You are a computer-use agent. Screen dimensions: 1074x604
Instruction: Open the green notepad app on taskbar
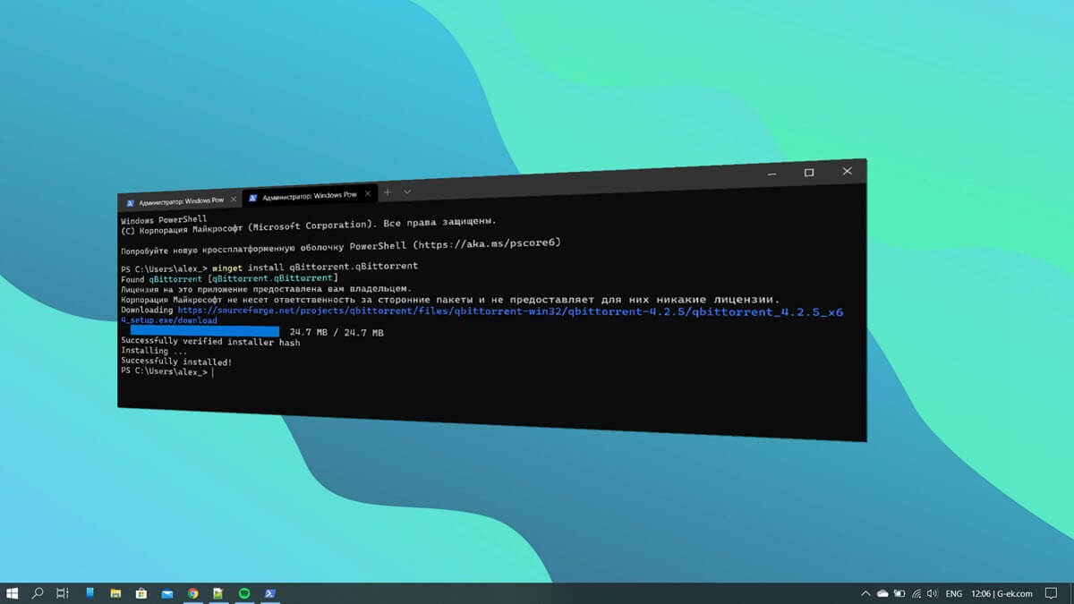pos(218,593)
